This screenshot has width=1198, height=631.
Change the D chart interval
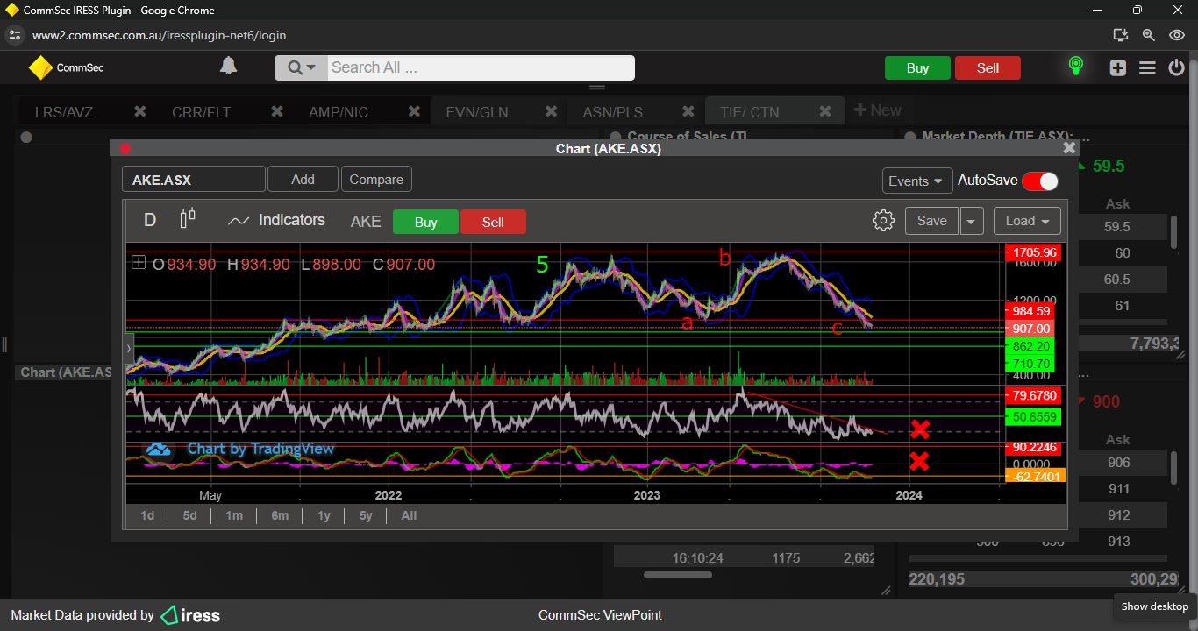coord(150,220)
